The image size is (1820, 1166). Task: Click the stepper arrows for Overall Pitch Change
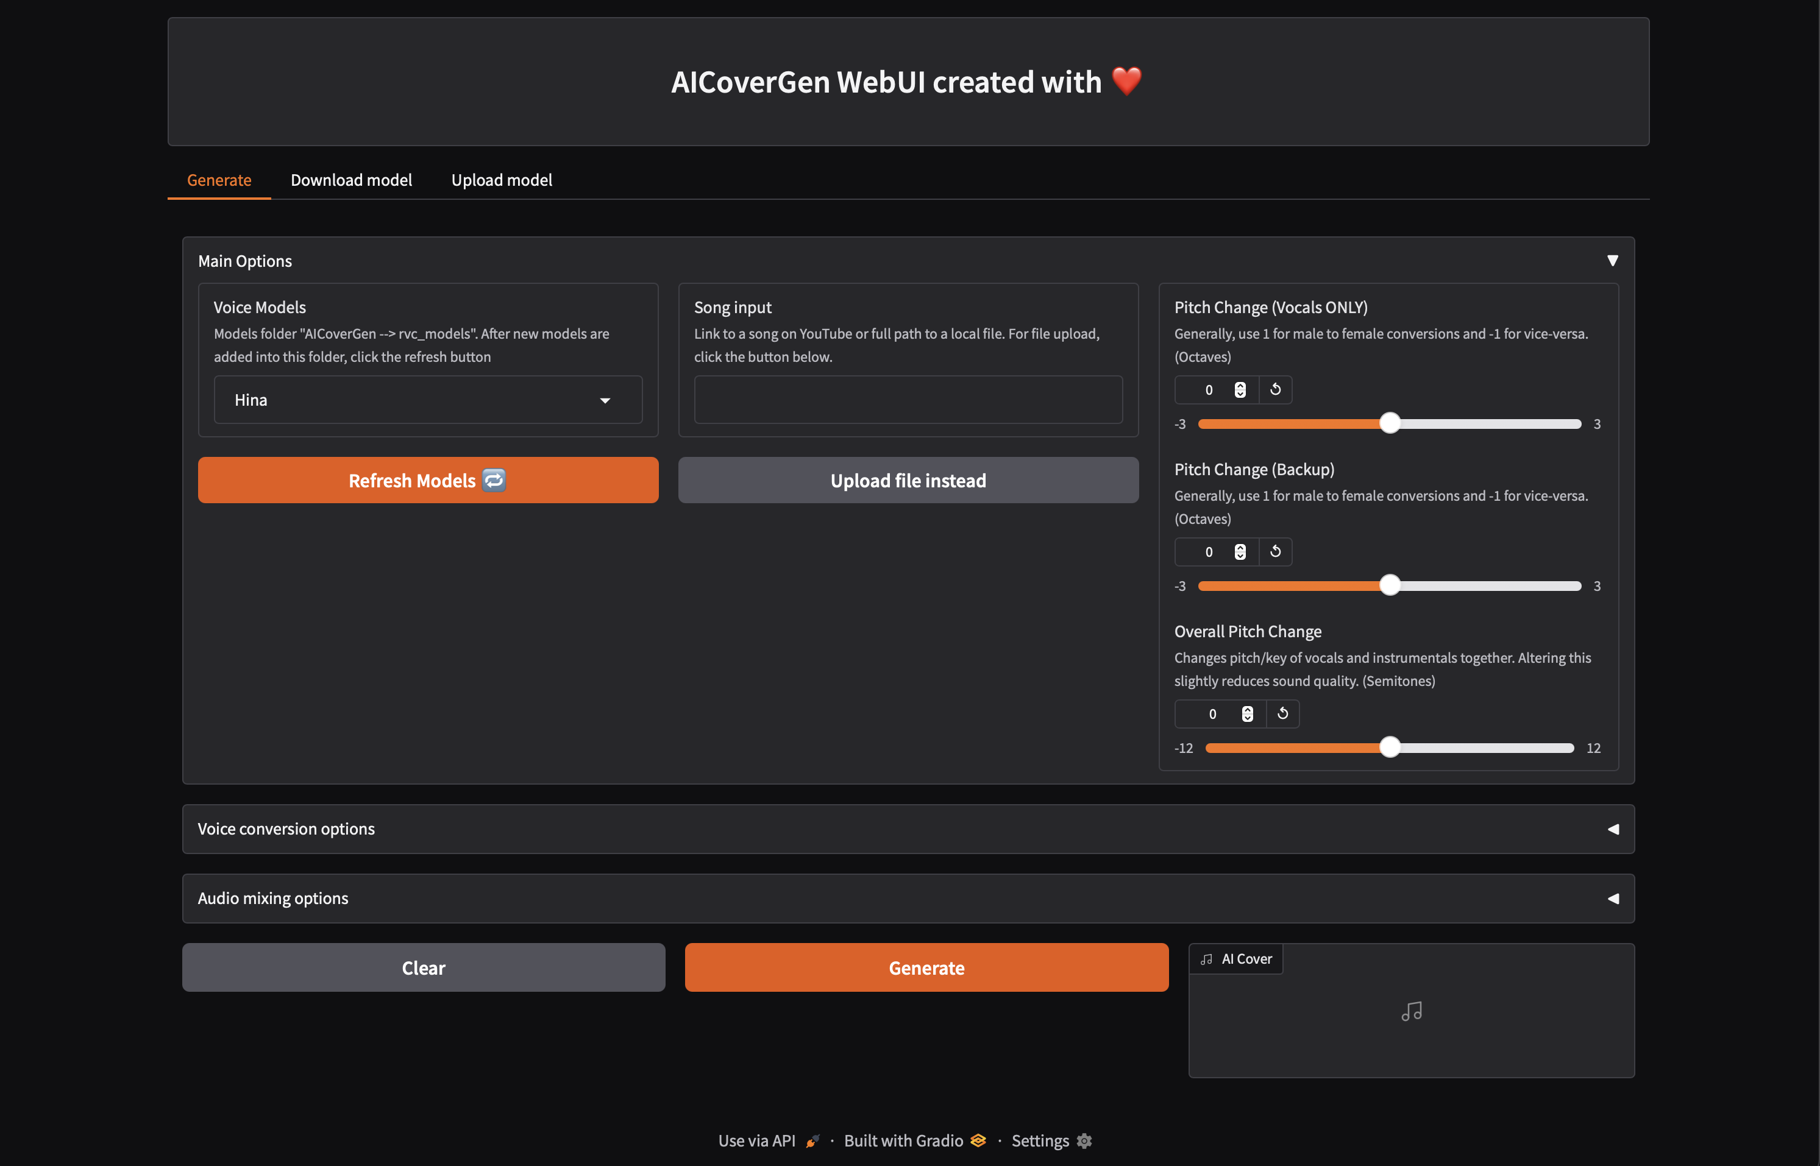point(1248,714)
